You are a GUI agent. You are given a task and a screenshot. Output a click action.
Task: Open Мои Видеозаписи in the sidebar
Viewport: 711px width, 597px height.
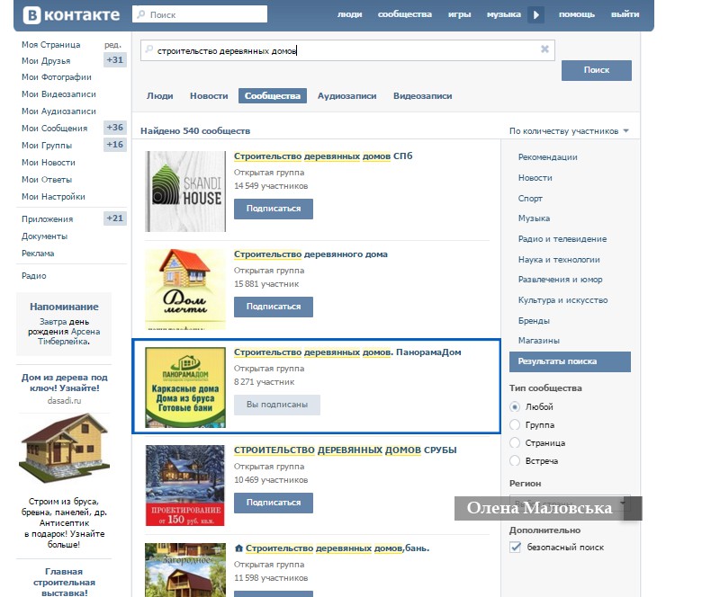coord(58,94)
